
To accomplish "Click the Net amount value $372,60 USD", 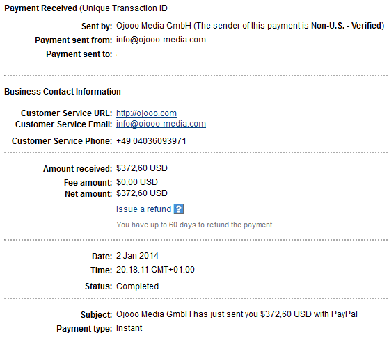I will click(142, 193).
